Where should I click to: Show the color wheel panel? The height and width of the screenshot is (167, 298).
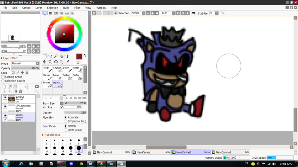click(x=45, y=13)
